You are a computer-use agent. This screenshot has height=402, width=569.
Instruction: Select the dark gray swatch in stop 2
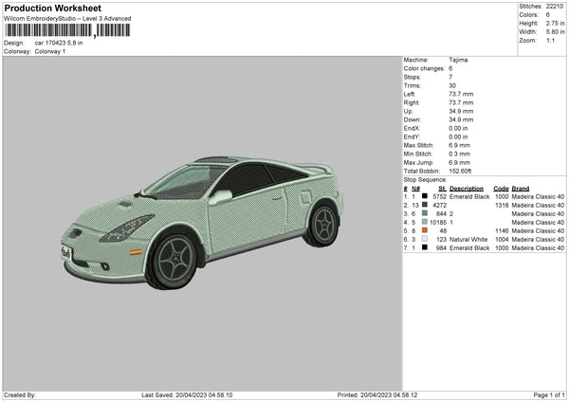[x=426, y=205]
